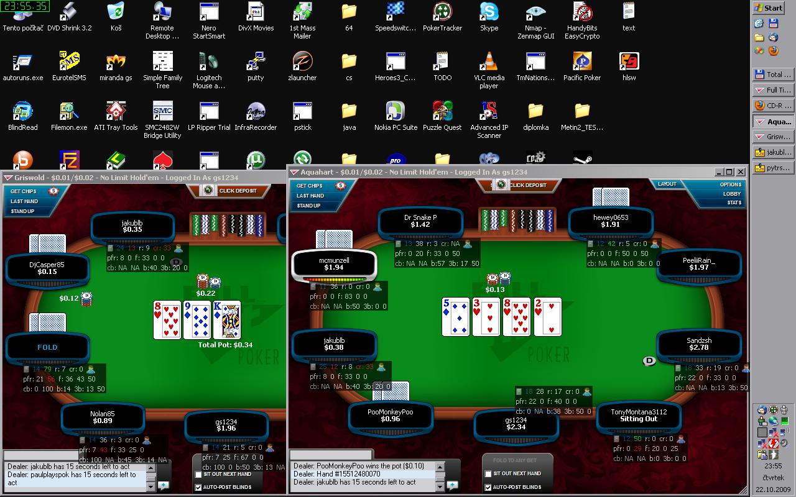Enable Sit Out Next Hand in Griswold
The height and width of the screenshot is (497, 796).
click(198, 474)
